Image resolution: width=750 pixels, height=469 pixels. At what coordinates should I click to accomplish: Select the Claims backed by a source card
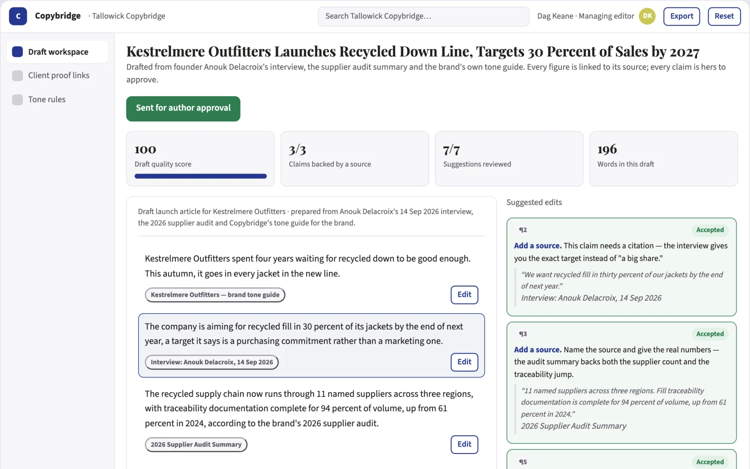(x=355, y=159)
